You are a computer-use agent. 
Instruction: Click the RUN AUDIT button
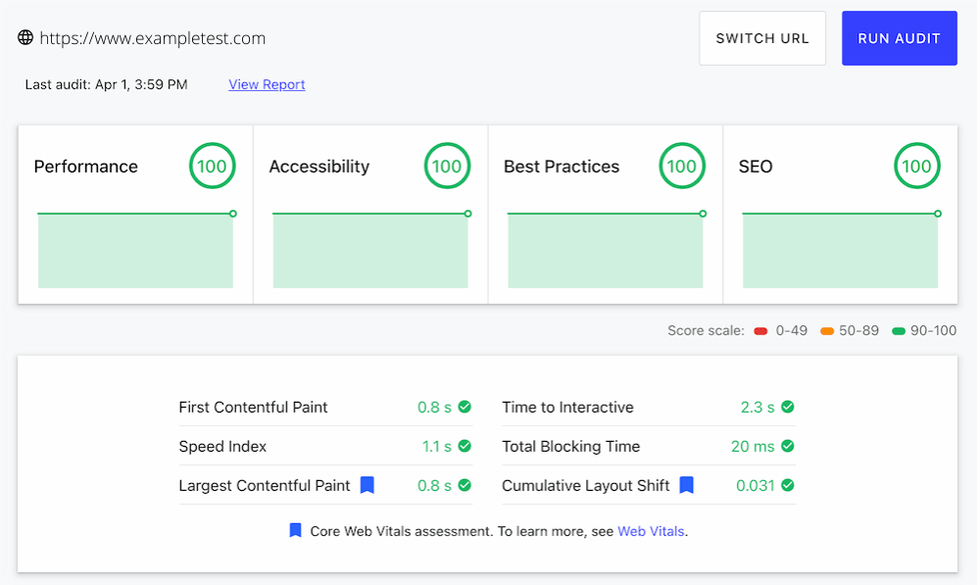(x=899, y=38)
